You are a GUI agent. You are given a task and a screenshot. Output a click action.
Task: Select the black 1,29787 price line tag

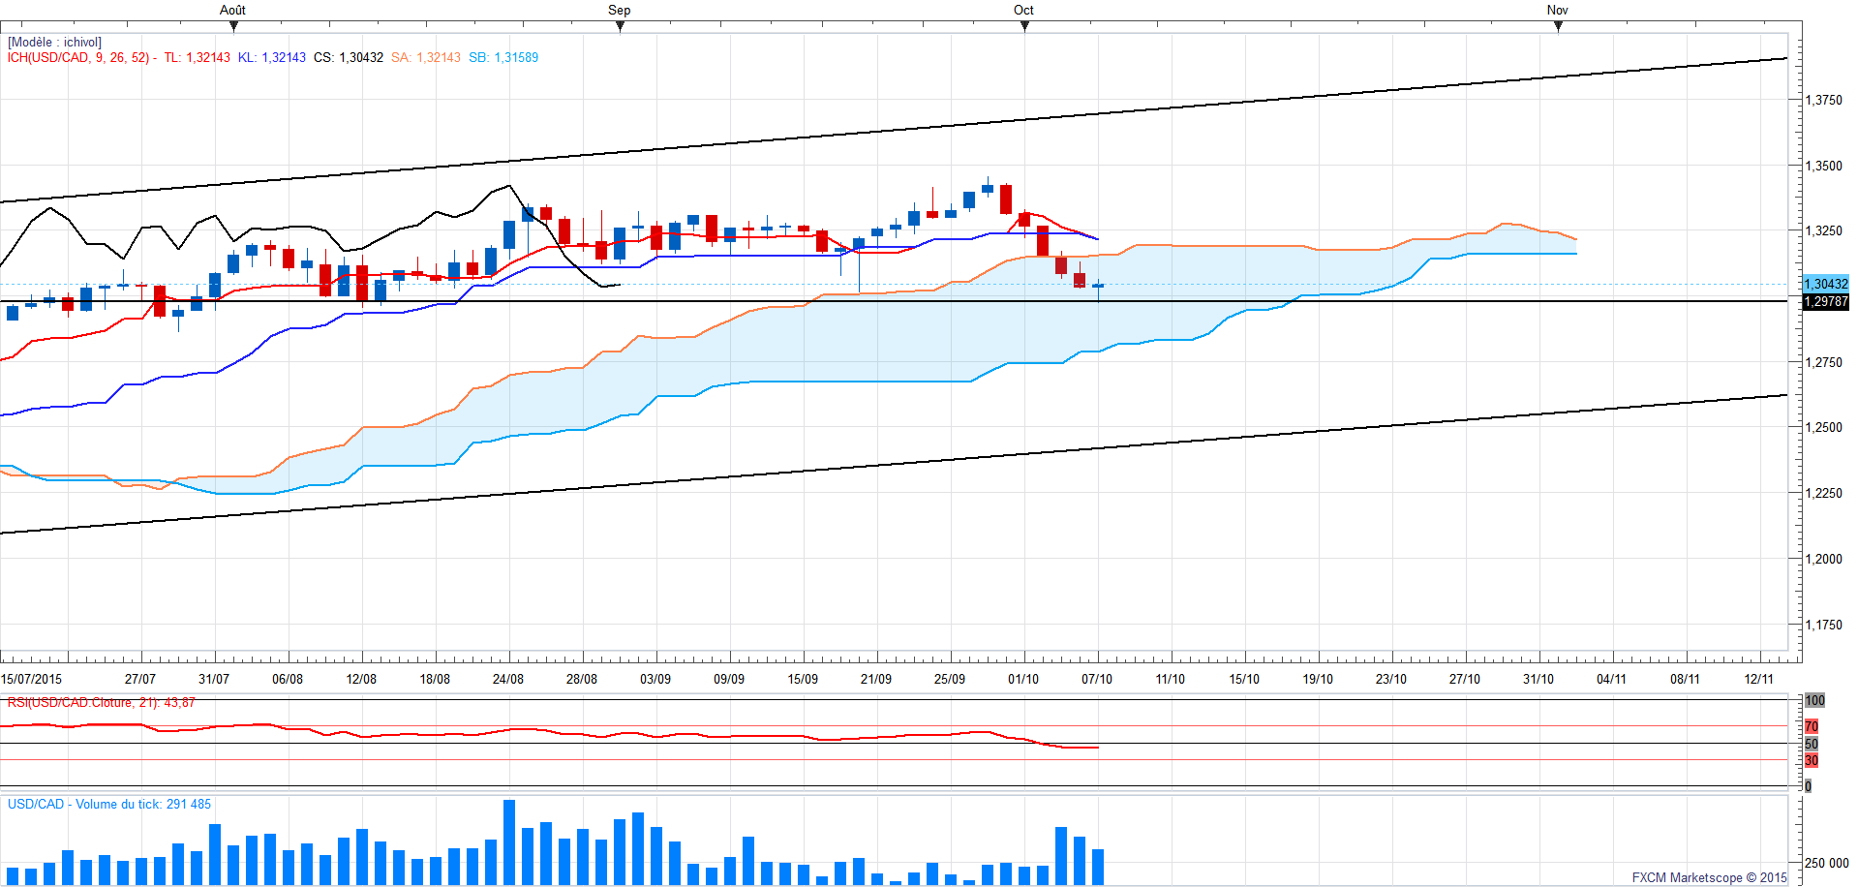(x=1825, y=301)
